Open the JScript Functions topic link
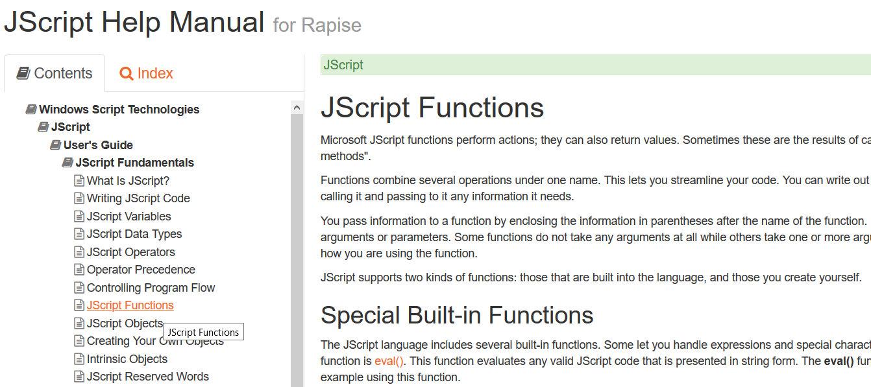Viewport: 871px width, 387px height. point(130,305)
